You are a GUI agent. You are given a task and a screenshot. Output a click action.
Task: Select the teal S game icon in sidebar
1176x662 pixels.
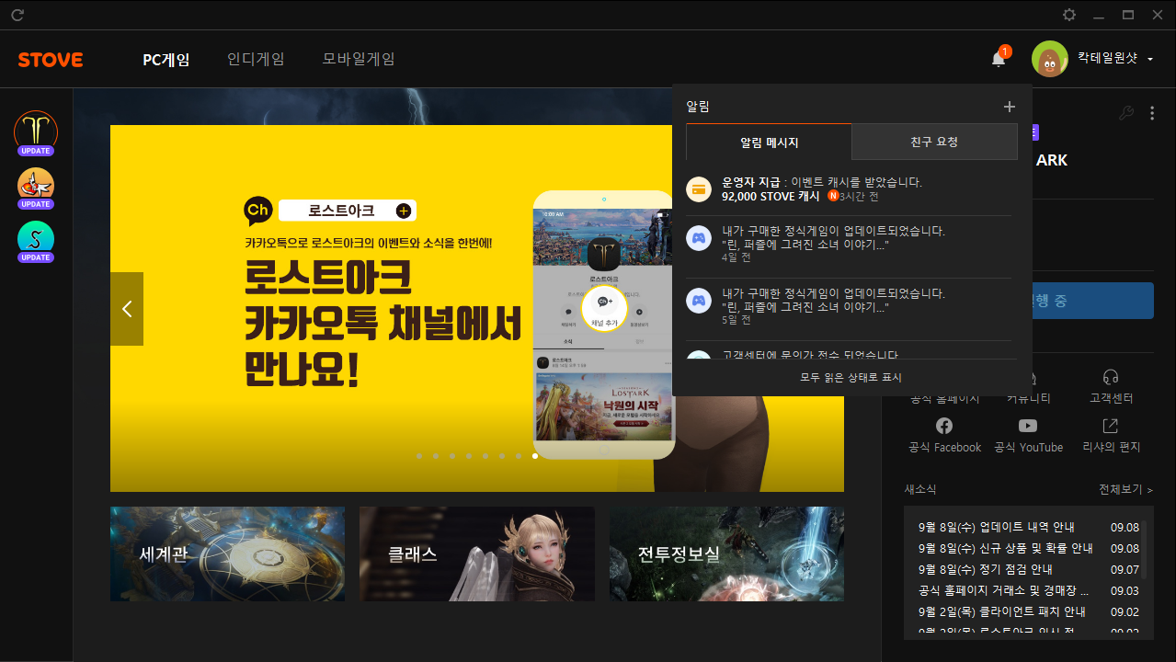(x=36, y=238)
